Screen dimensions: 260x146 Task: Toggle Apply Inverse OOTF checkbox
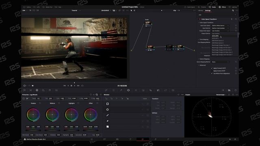pyautogui.click(x=212, y=71)
